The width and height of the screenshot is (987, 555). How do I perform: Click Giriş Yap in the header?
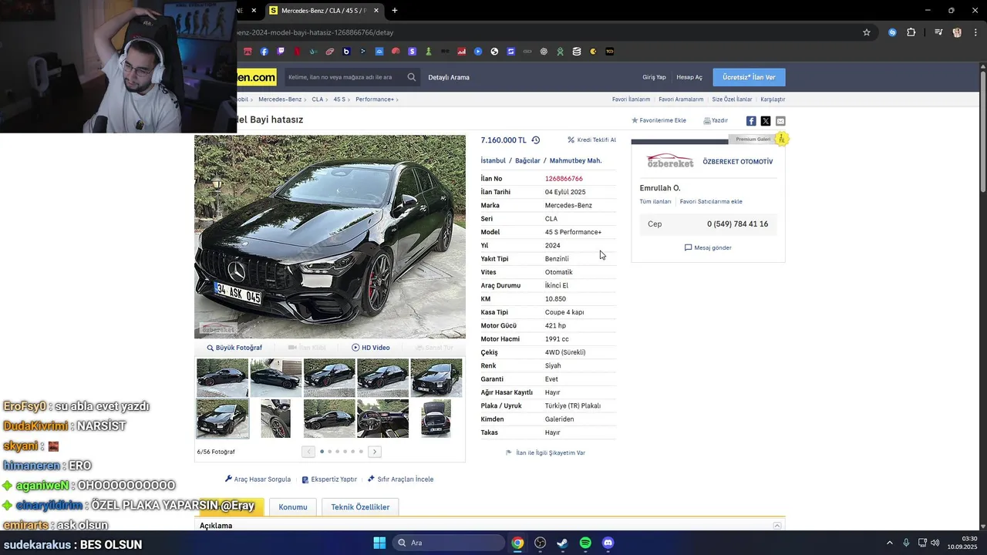pos(654,77)
